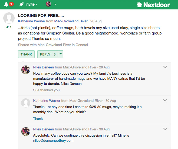This screenshot has width=178, height=149.
Task: Open Katherine Werner's profile from post header
Action: 32,21
